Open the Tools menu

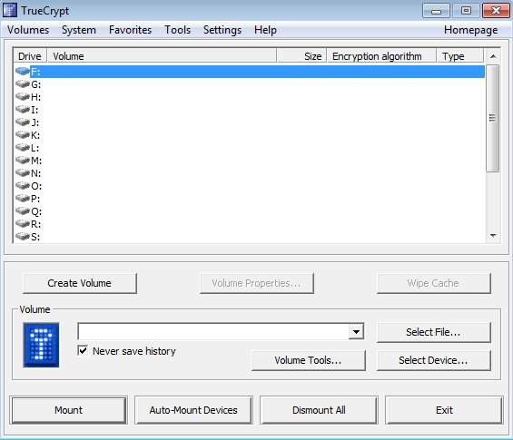coord(178,30)
